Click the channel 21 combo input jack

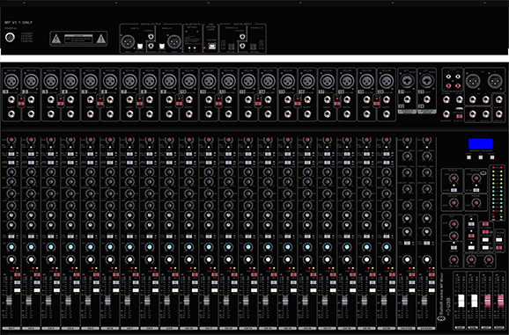tap(407, 81)
